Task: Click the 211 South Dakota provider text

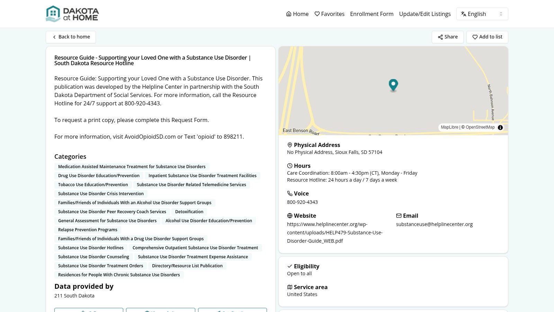Action: (x=74, y=296)
